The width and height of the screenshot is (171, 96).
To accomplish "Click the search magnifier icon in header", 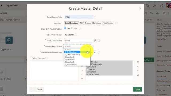I will pos(147,6).
